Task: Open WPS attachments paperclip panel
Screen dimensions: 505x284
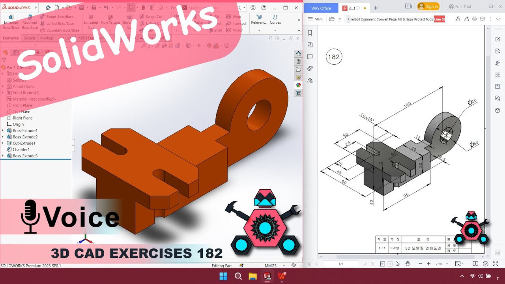Action: 310,68
